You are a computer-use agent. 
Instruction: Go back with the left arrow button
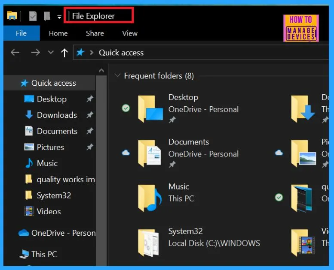pyautogui.click(x=15, y=52)
